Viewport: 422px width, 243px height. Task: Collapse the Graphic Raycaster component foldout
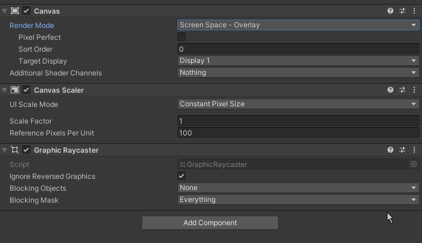pyautogui.click(x=4, y=150)
